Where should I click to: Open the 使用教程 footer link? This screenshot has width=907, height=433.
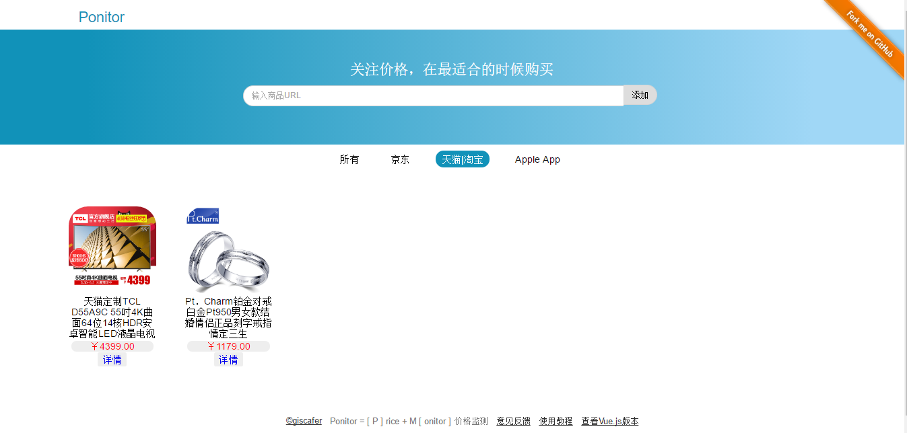pos(556,421)
